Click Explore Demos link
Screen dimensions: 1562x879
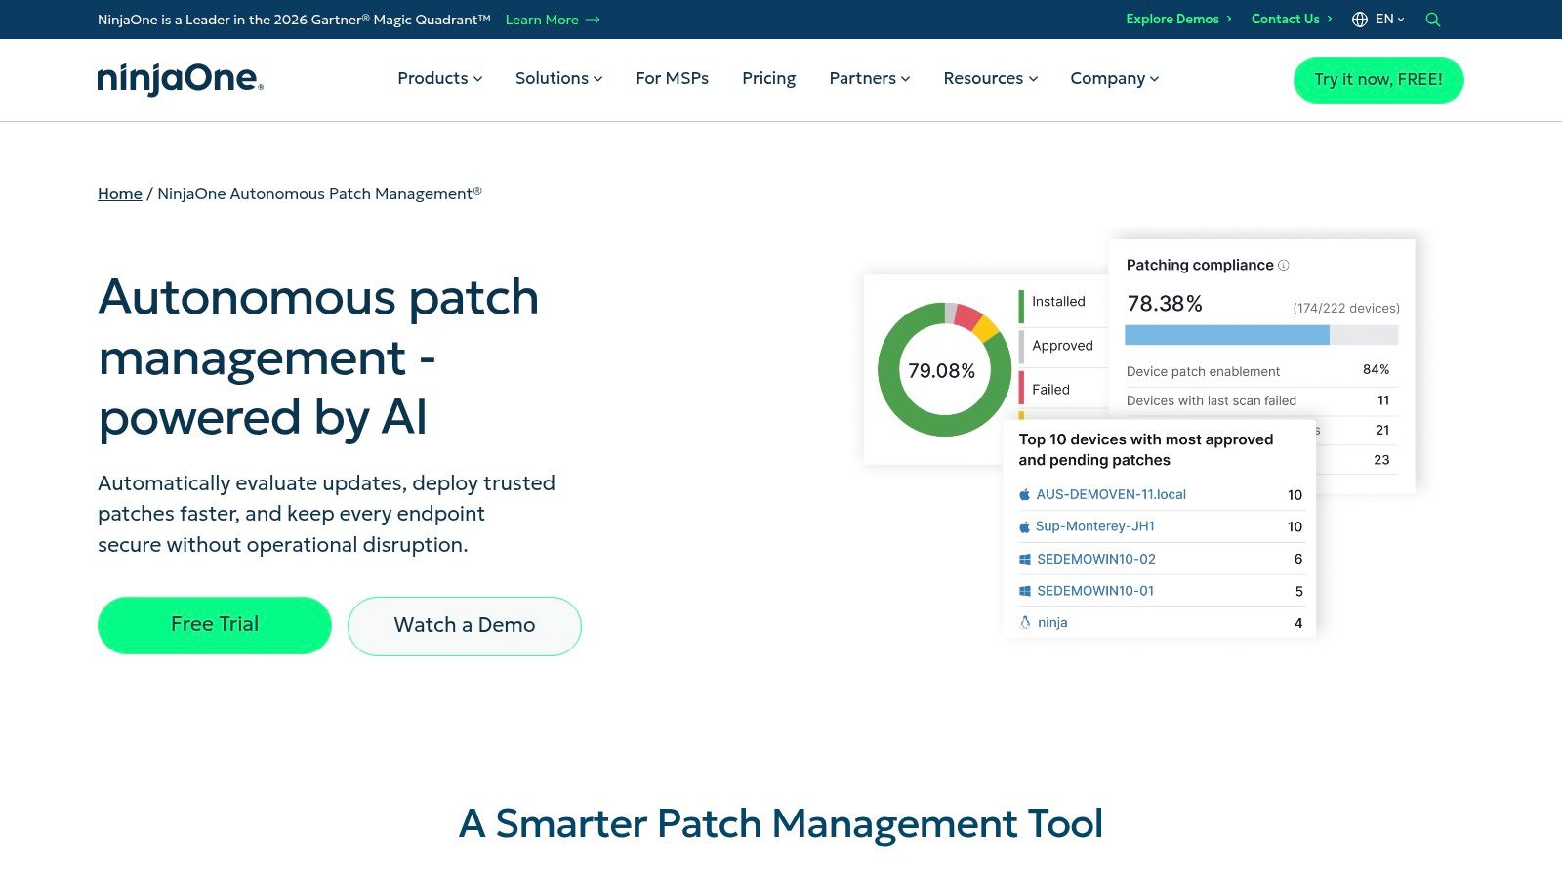click(1178, 20)
